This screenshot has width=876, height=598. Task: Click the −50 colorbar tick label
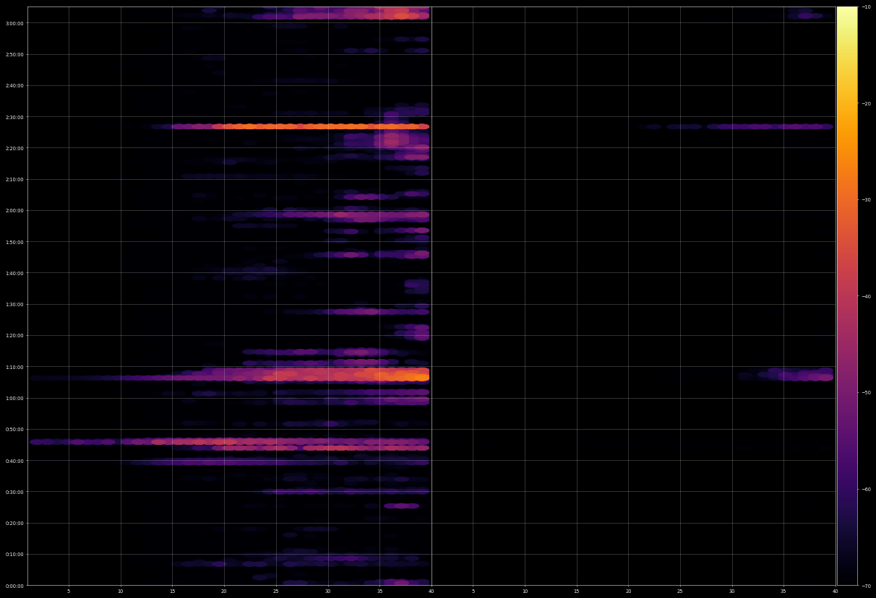click(866, 392)
